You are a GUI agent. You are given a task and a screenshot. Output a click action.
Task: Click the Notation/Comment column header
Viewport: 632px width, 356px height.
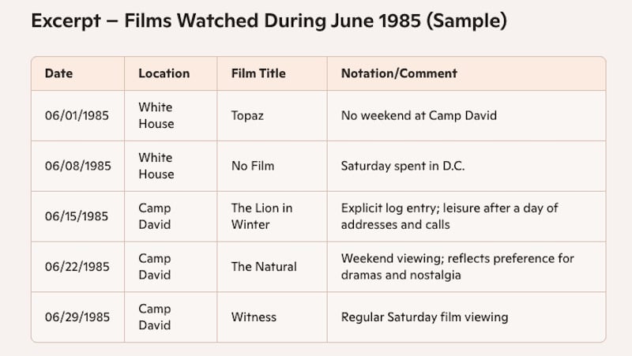[399, 73]
